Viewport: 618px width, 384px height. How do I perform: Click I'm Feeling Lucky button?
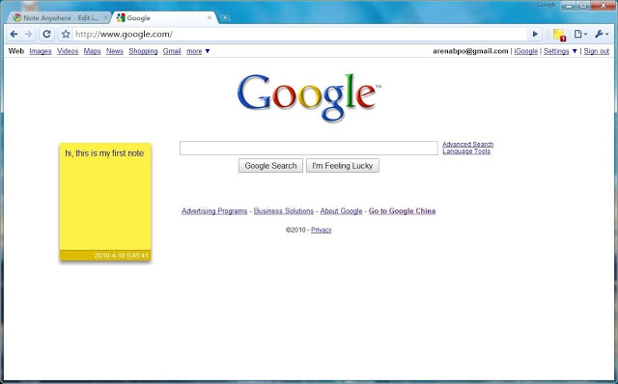pos(343,166)
